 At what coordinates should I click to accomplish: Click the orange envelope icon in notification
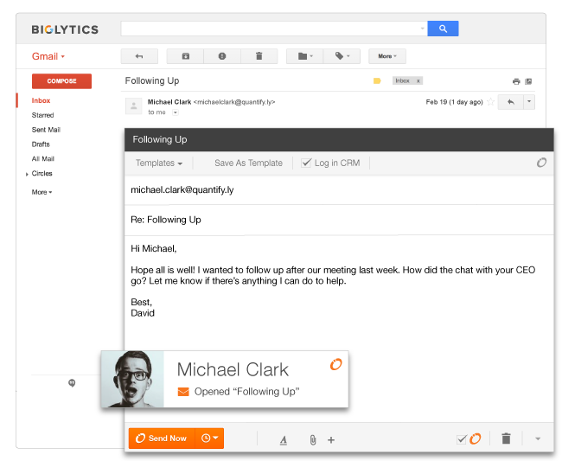click(183, 392)
